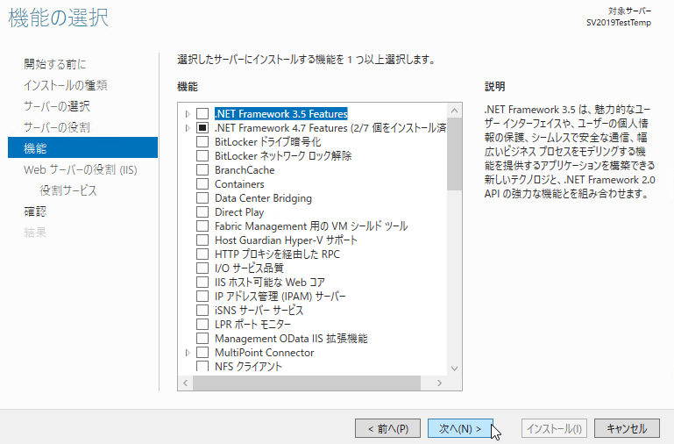Check Management OData IIS 拡張機能 checkbox
Image resolution: width=674 pixels, height=444 pixels.
click(202, 339)
